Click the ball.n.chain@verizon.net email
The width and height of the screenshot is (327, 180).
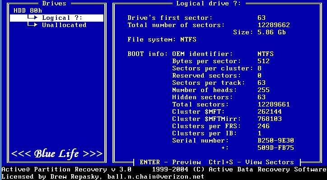tap(156, 177)
